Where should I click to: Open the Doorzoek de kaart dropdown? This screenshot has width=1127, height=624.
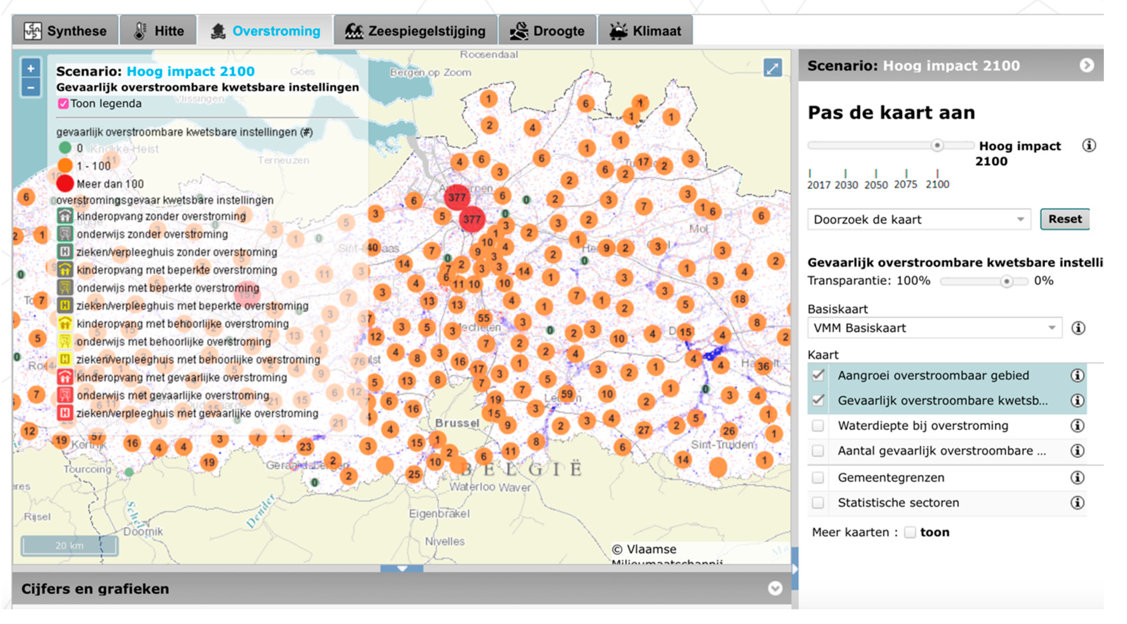[x=919, y=219]
